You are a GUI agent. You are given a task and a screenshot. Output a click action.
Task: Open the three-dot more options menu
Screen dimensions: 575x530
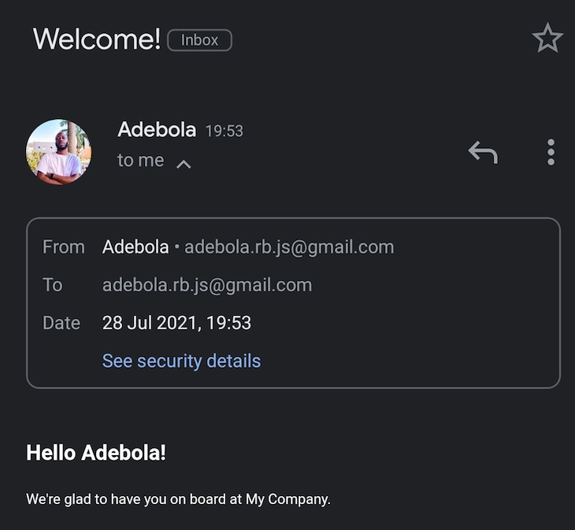[x=551, y=152]
